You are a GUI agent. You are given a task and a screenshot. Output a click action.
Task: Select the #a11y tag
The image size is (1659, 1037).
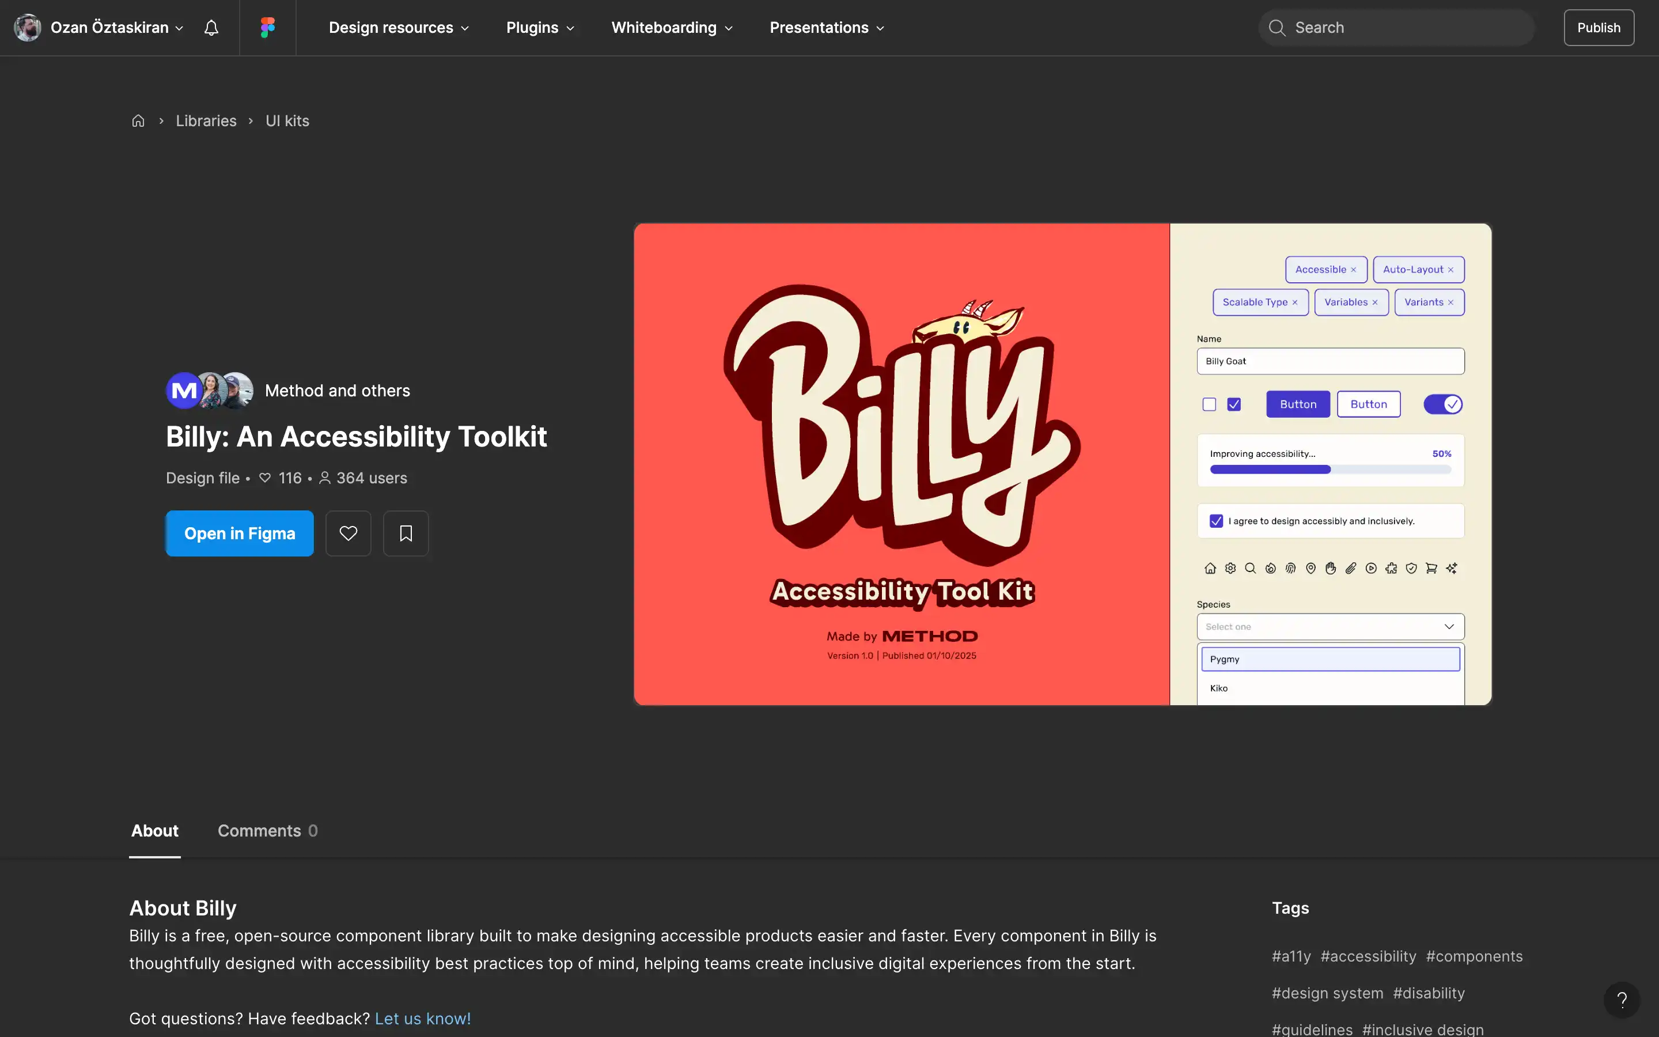[x=1291, y=956]
